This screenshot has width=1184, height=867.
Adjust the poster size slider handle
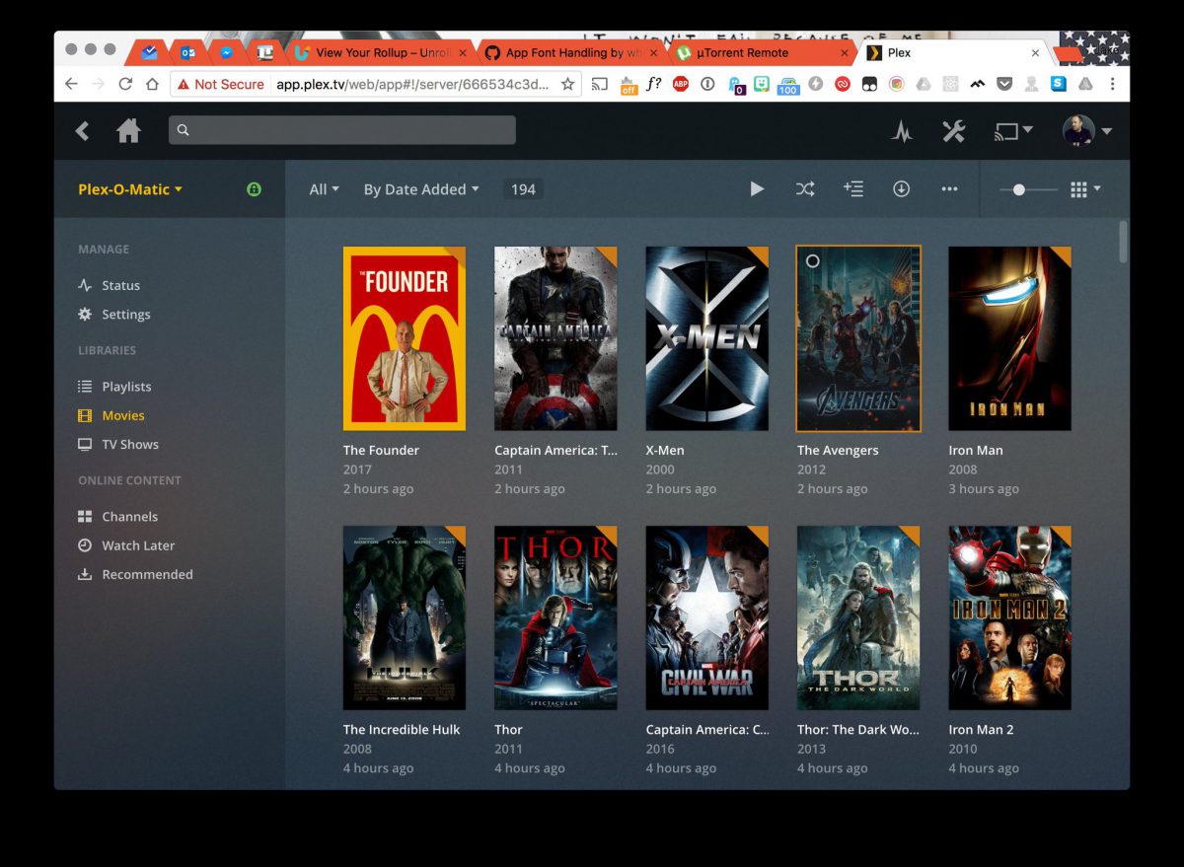1019,189
